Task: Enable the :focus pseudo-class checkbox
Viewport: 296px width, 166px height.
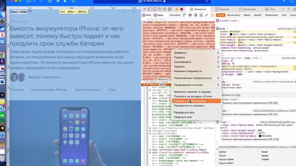Action: [217, 156]
